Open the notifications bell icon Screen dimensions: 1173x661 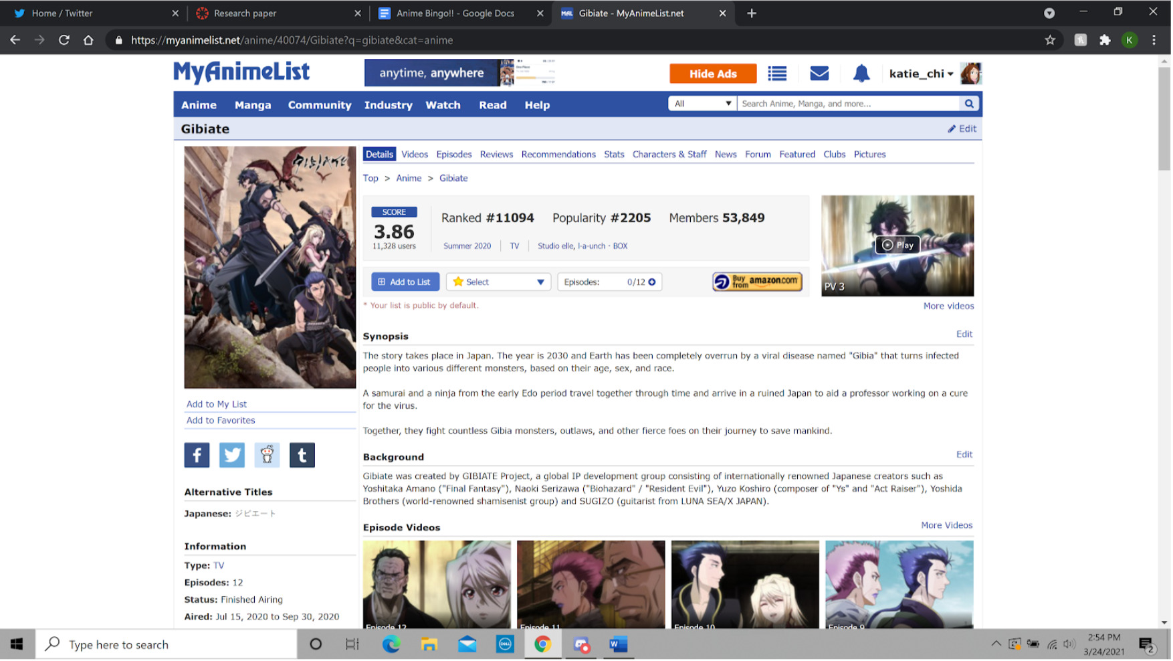pos(863,74)
